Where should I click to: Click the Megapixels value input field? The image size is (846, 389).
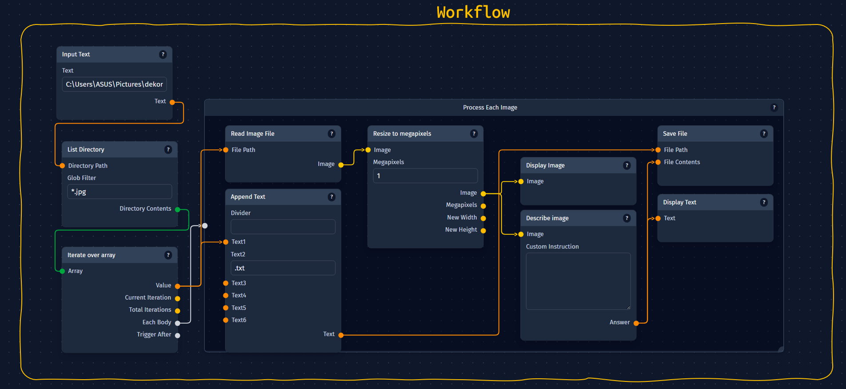(425, 176)
